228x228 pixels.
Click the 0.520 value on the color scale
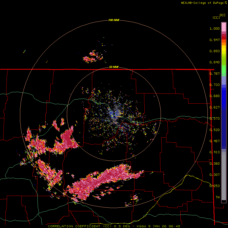click(x=215, y=130)
